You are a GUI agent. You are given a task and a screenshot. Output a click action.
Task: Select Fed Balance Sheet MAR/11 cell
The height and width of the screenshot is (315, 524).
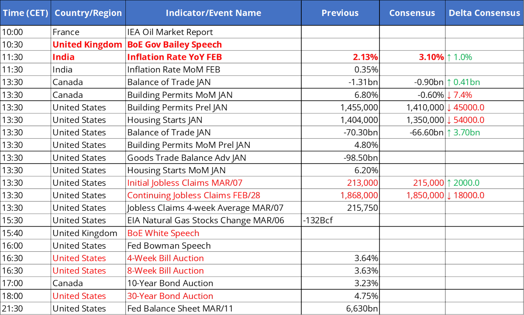click(213, 308)
